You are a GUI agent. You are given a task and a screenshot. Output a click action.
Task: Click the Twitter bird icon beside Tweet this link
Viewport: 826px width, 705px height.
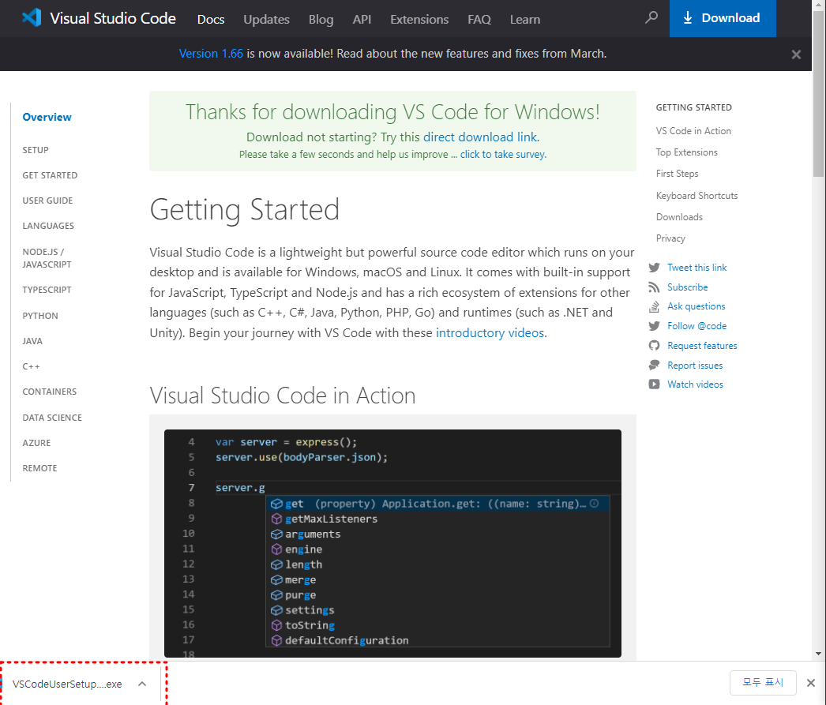click(655, 268)
